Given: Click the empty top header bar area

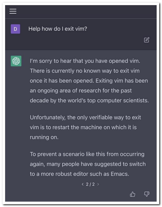Looking at the screenshot, I should [84, 11].
